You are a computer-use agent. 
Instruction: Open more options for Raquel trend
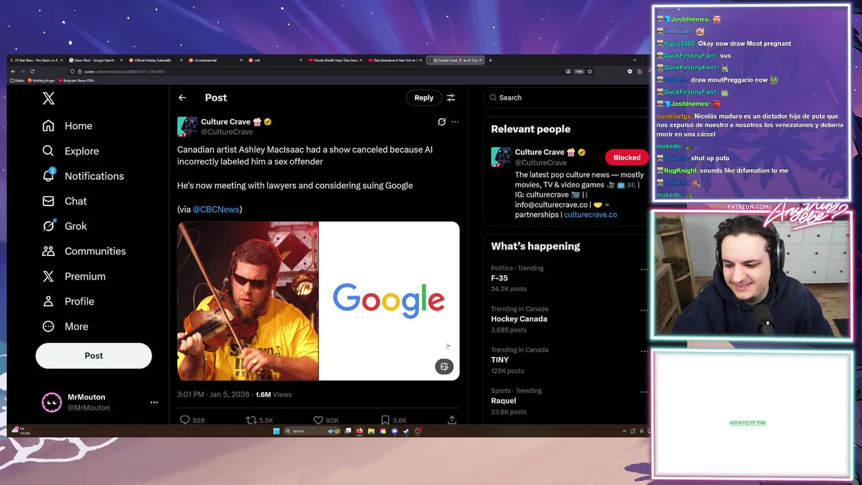644,392
